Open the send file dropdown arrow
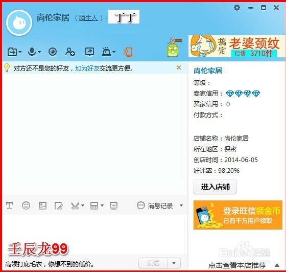Image resolution: width=286 pixels, height=272 pixels. (x=20, y=52)
